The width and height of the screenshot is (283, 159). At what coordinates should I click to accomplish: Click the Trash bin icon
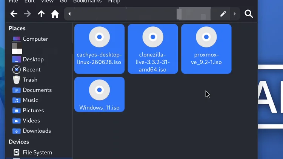17,79
